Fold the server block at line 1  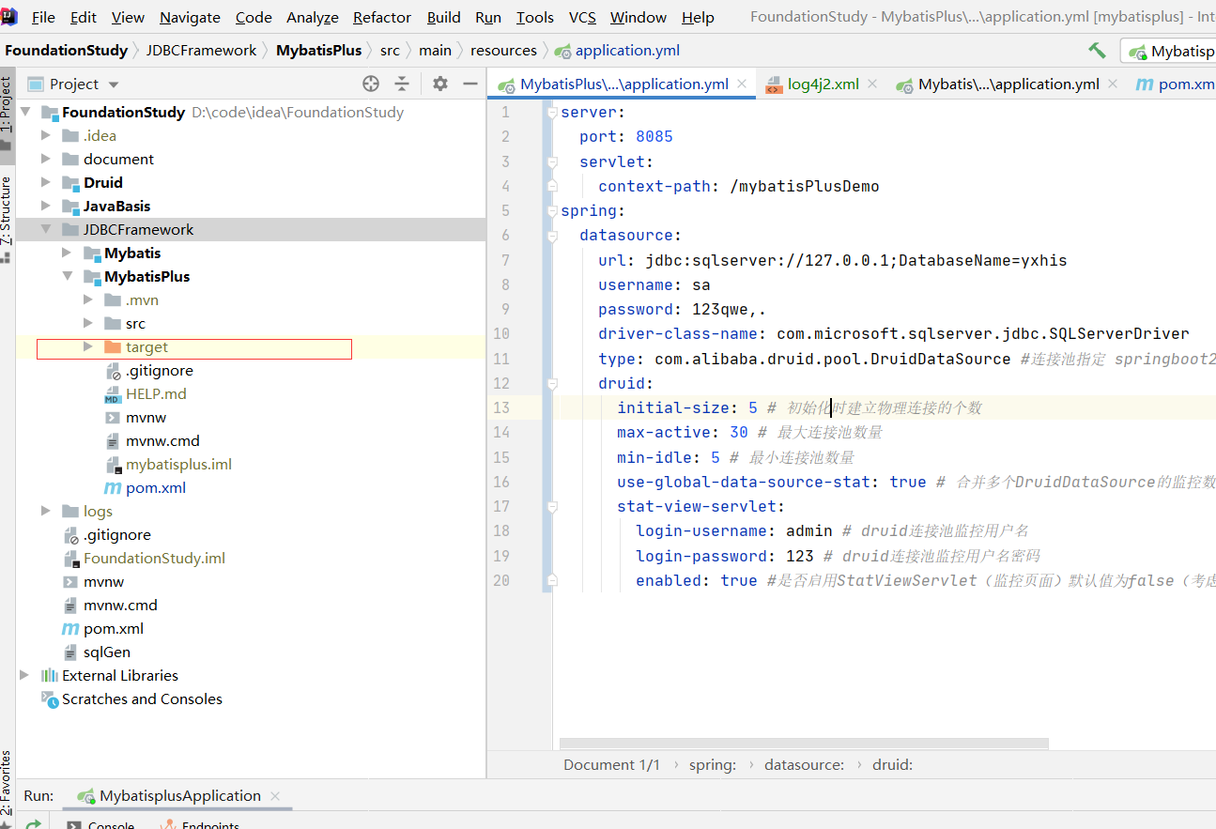tap(551, 113)
